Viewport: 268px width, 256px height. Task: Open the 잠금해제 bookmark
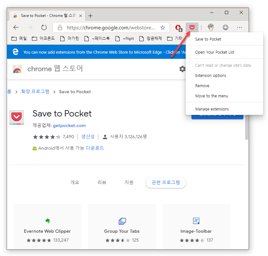(x=151, y=39)
